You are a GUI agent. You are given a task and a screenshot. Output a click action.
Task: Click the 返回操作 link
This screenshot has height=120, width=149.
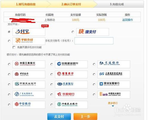tap(128, 20)
